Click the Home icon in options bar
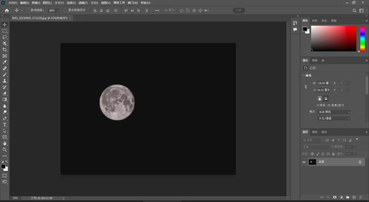Viewport: 369px width, 202px height. [7, 10]
